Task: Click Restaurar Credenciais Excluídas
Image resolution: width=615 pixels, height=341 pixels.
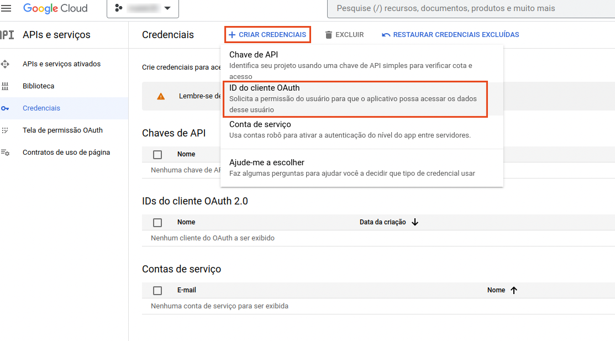Action: pos(450,34)
